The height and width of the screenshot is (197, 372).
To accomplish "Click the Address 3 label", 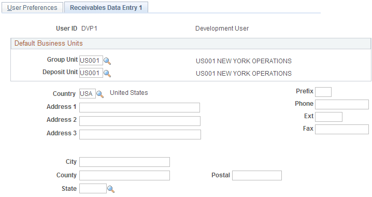I will point(62,133).
